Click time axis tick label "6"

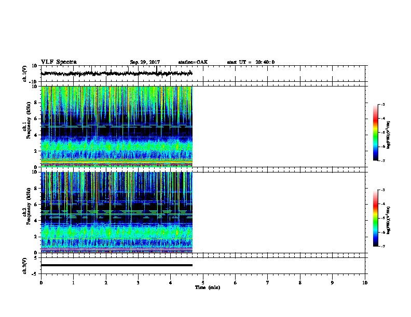[236, 283]
